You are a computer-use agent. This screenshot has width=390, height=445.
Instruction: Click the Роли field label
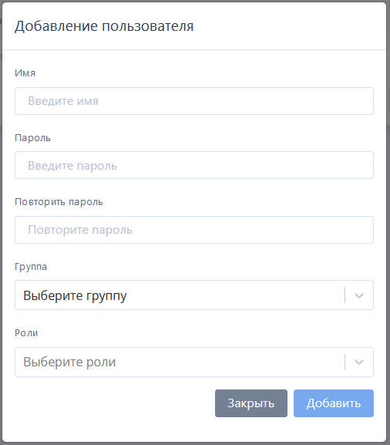click(x=26, y=333)
